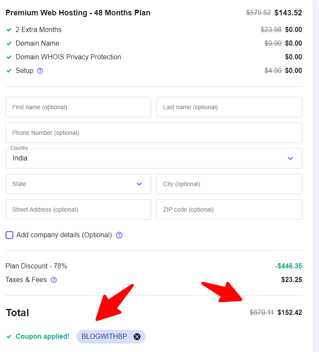Screen dimensions: 319x352
Task: Click the BLOGWITHBP coupon tag
Action: [x=104, y=337]
